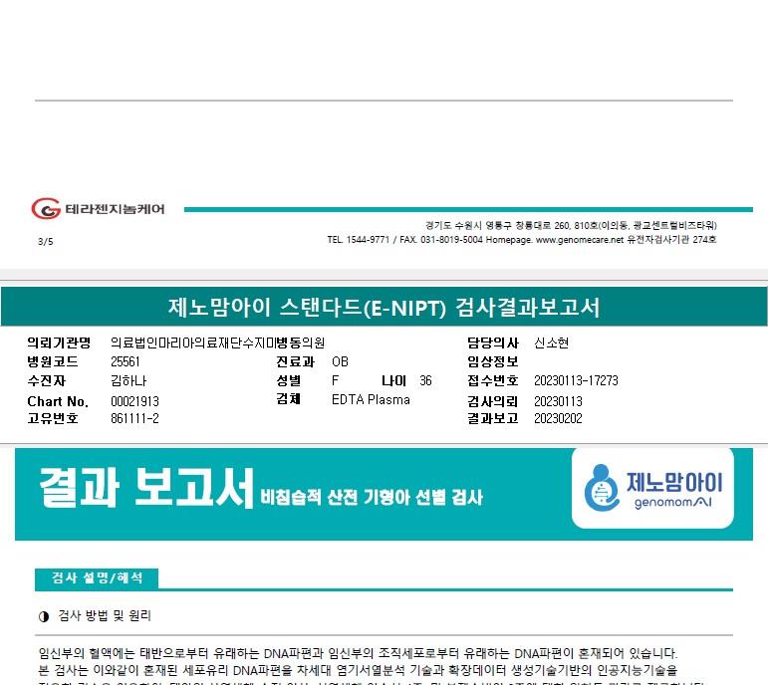Click the 고유번호 label

53,418
